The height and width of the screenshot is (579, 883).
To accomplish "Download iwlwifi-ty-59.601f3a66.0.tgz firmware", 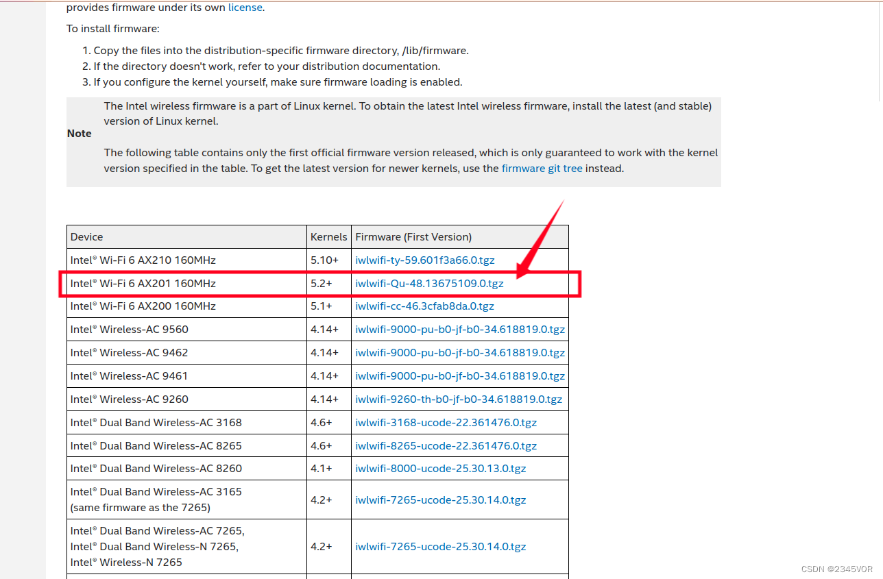I will (x=425, y=260).
